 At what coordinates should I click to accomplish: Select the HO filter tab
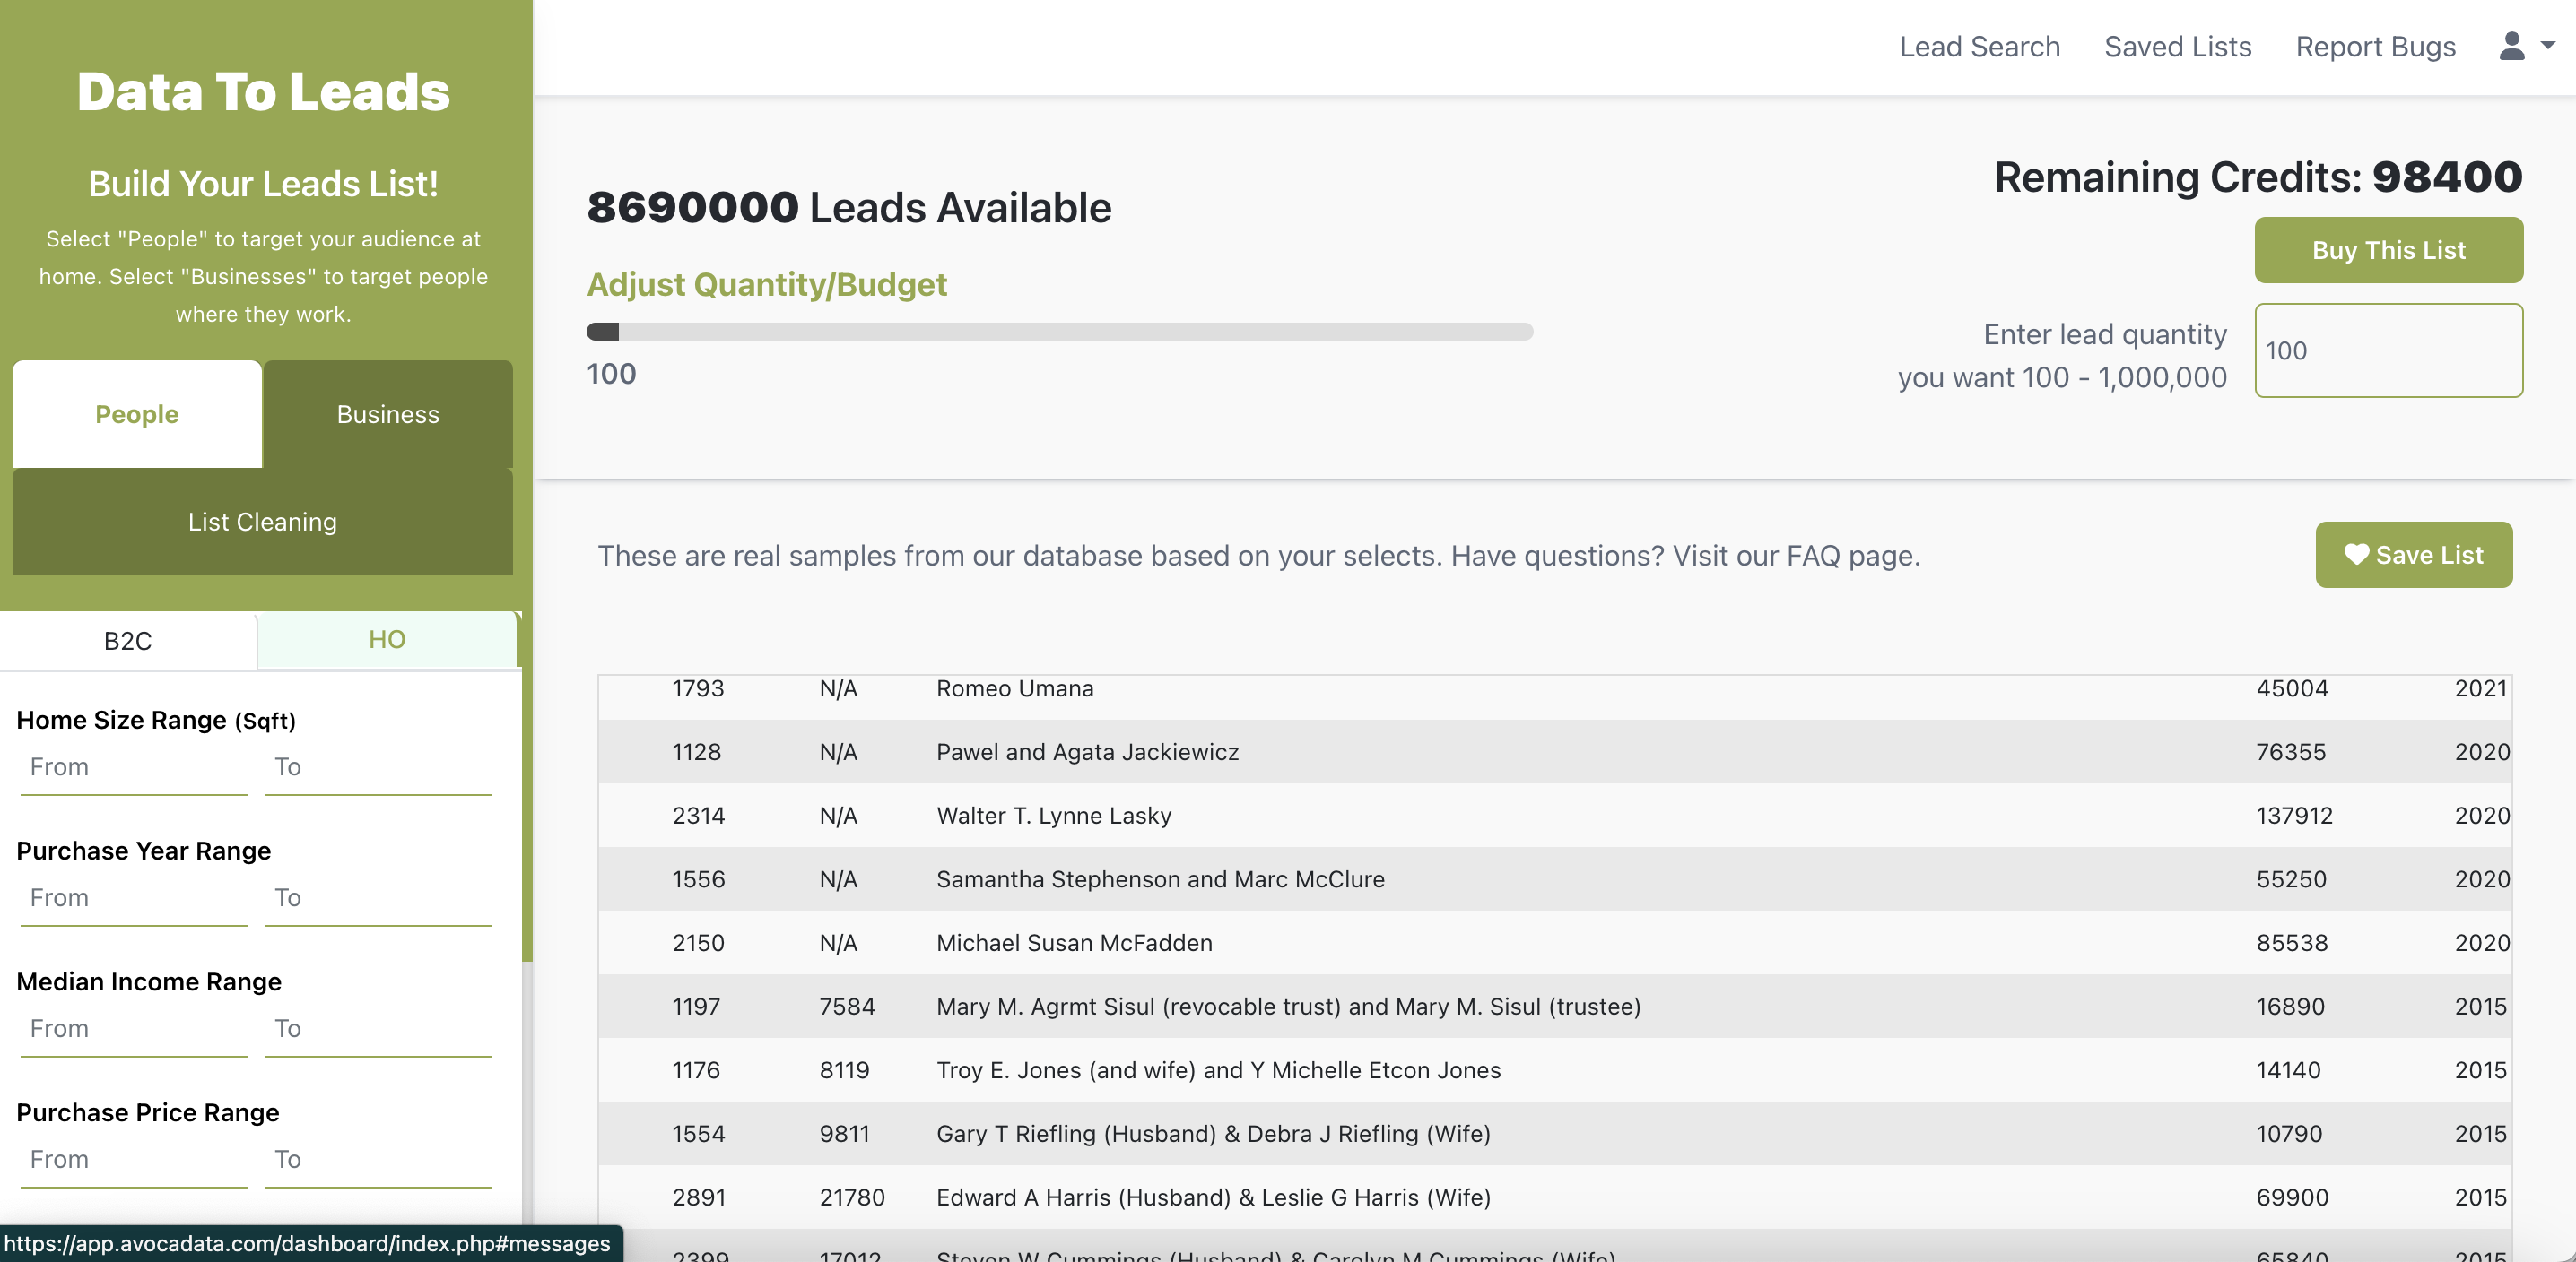click(387, 639)
